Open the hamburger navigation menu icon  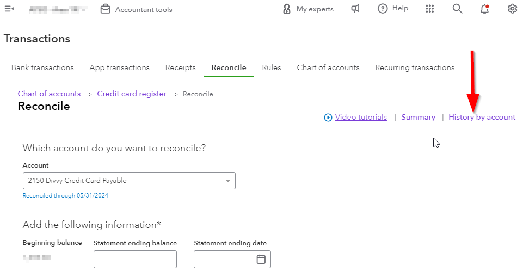point(9,9)
